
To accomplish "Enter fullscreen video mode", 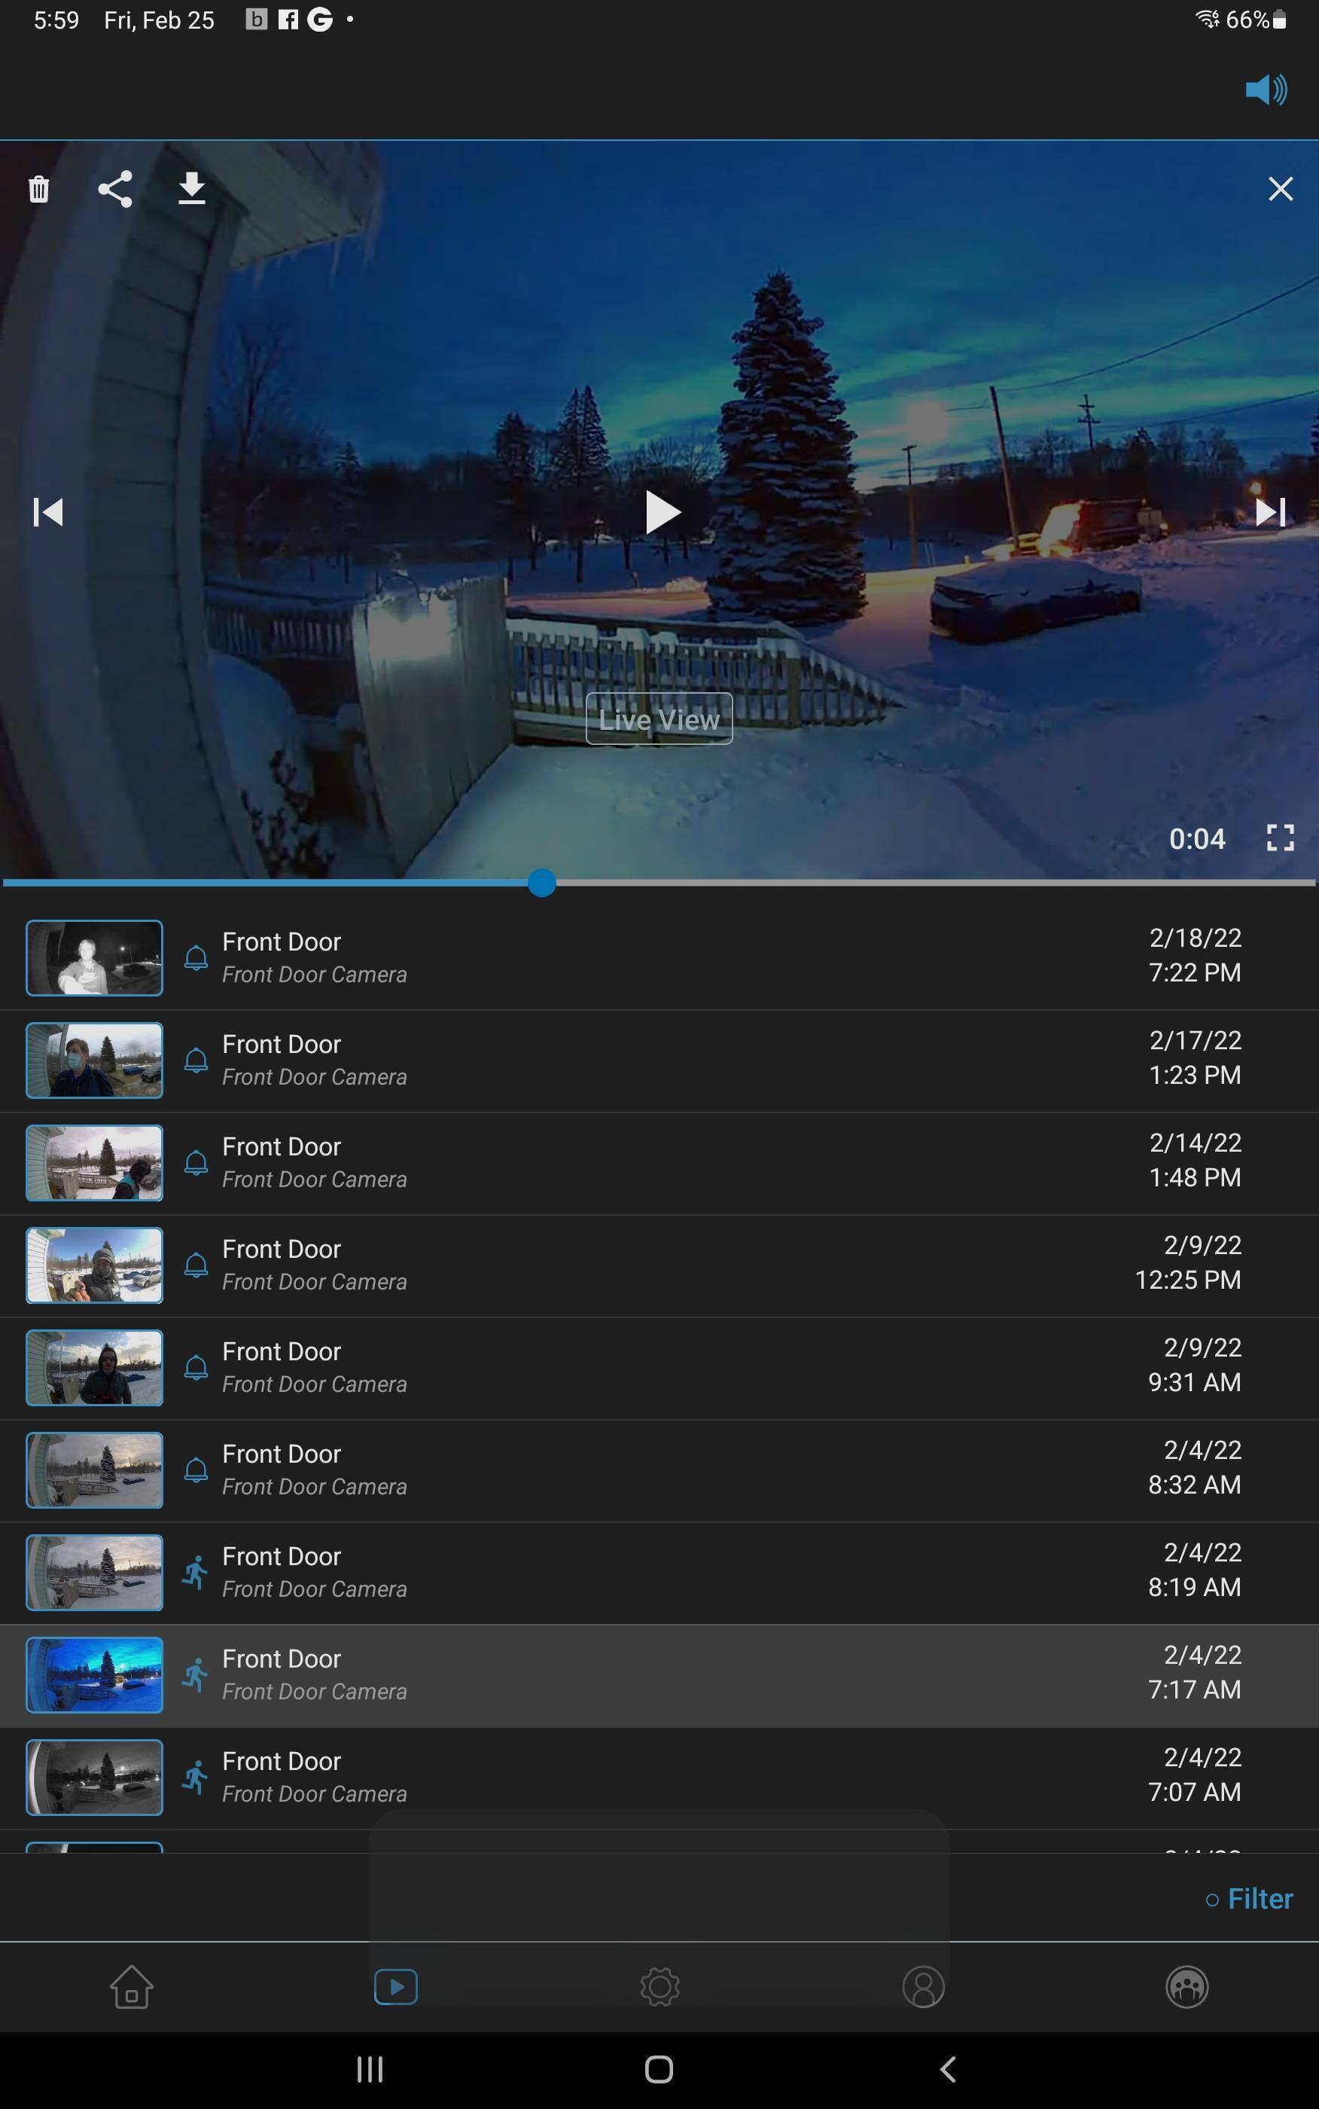I will 1279,838.
